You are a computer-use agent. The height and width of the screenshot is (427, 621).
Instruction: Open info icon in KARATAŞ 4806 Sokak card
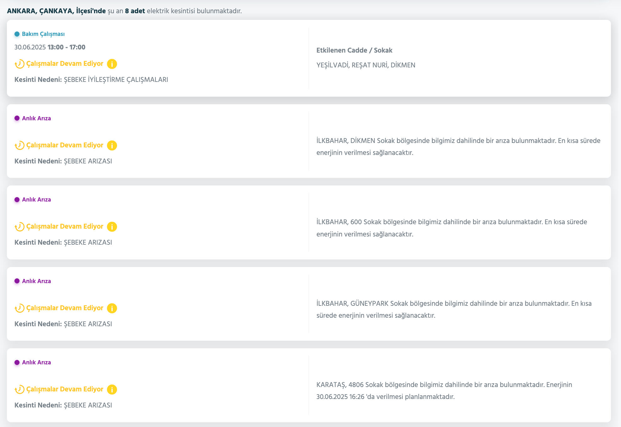click(x=112, y=390)
